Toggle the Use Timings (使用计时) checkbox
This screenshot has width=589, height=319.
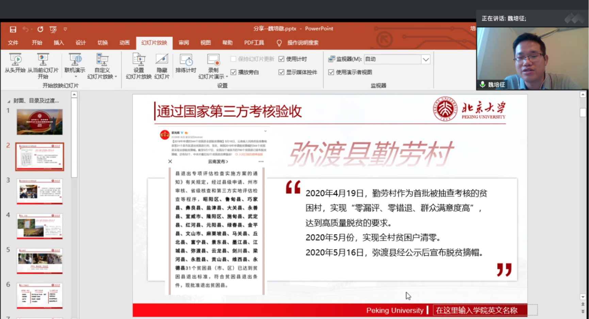tap(281, 59)
